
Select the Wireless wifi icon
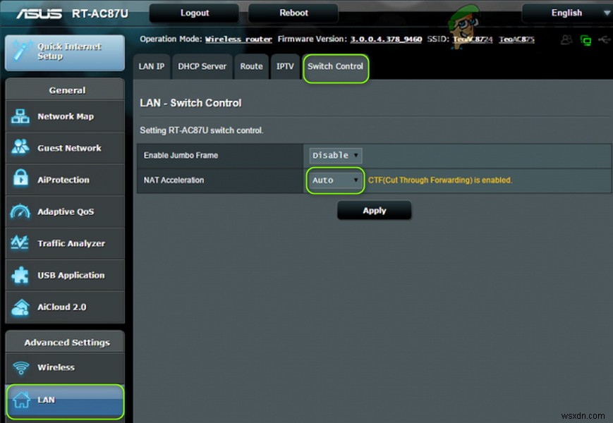point(21,367)
